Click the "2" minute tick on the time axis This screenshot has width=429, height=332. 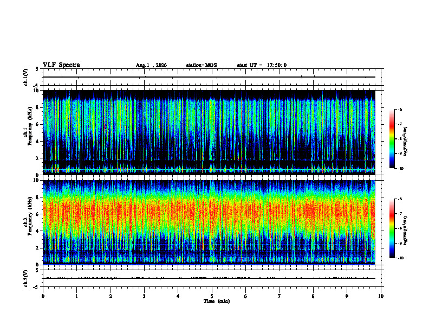(110, 296)
